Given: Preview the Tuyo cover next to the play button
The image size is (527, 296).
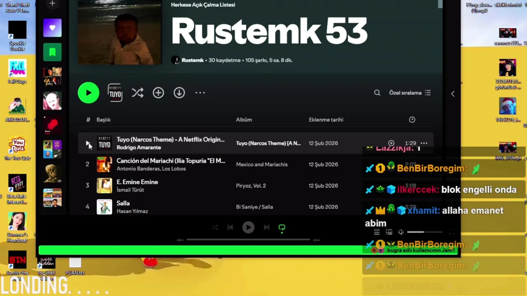Looking at the screenshot, I should (115, 93).
